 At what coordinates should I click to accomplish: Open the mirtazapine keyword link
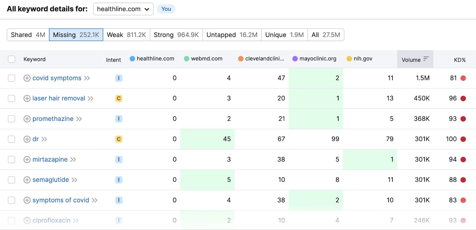pyautogui.click(x=50, y=159)
